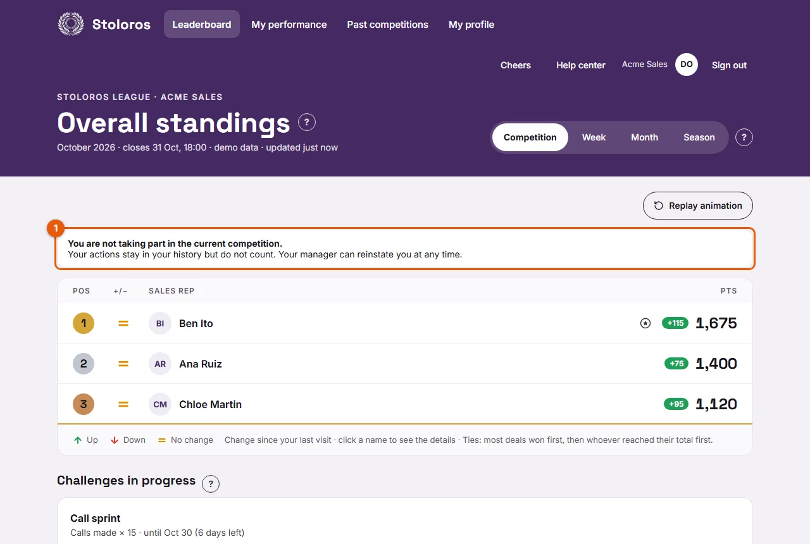Click the PTS column header

coord(729,291)
